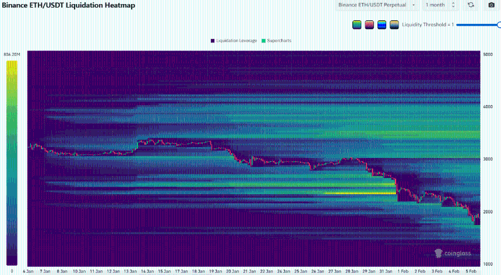Toggle the Supercharts legend series
The width and height of the screenshot is (501, 275).
tap(276, 41)
